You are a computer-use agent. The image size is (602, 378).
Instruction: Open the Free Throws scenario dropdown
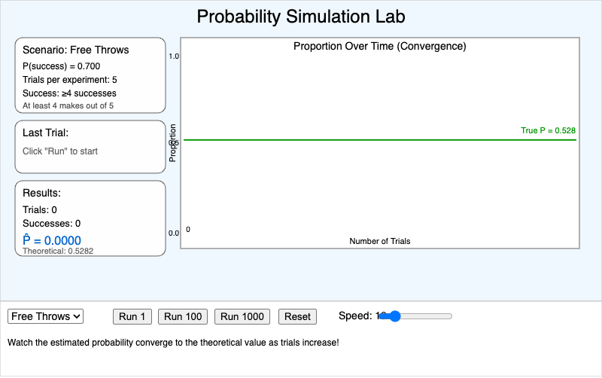tap(45, 316)
